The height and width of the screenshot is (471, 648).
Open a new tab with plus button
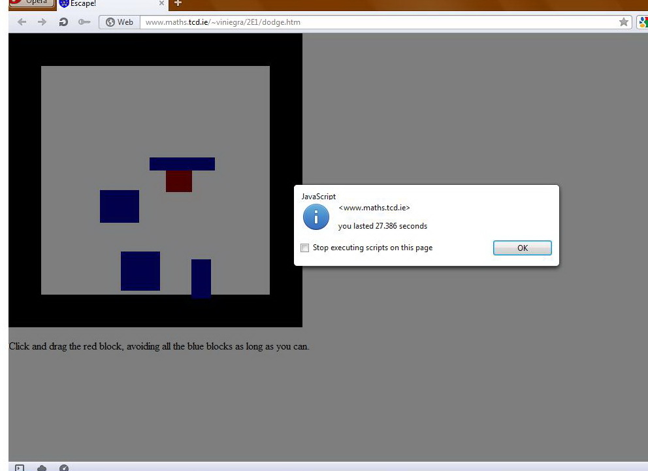pos(178,3)
